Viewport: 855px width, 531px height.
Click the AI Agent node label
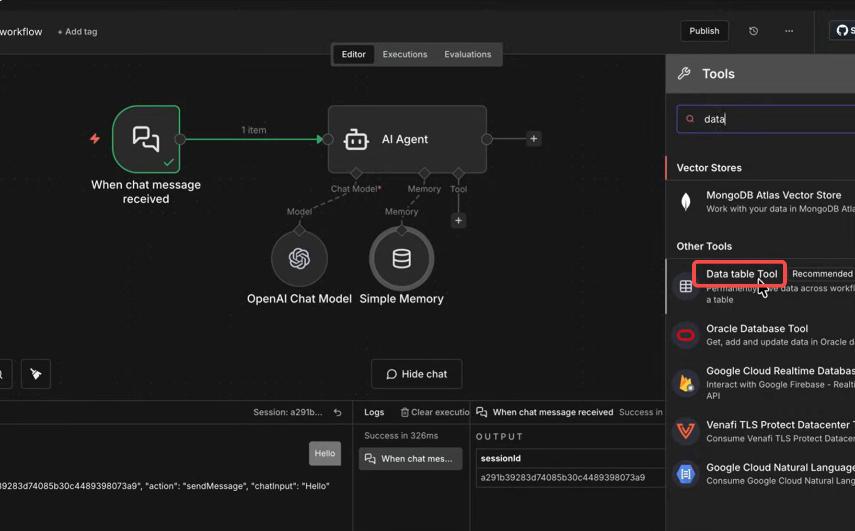click(x=405, y=139)
